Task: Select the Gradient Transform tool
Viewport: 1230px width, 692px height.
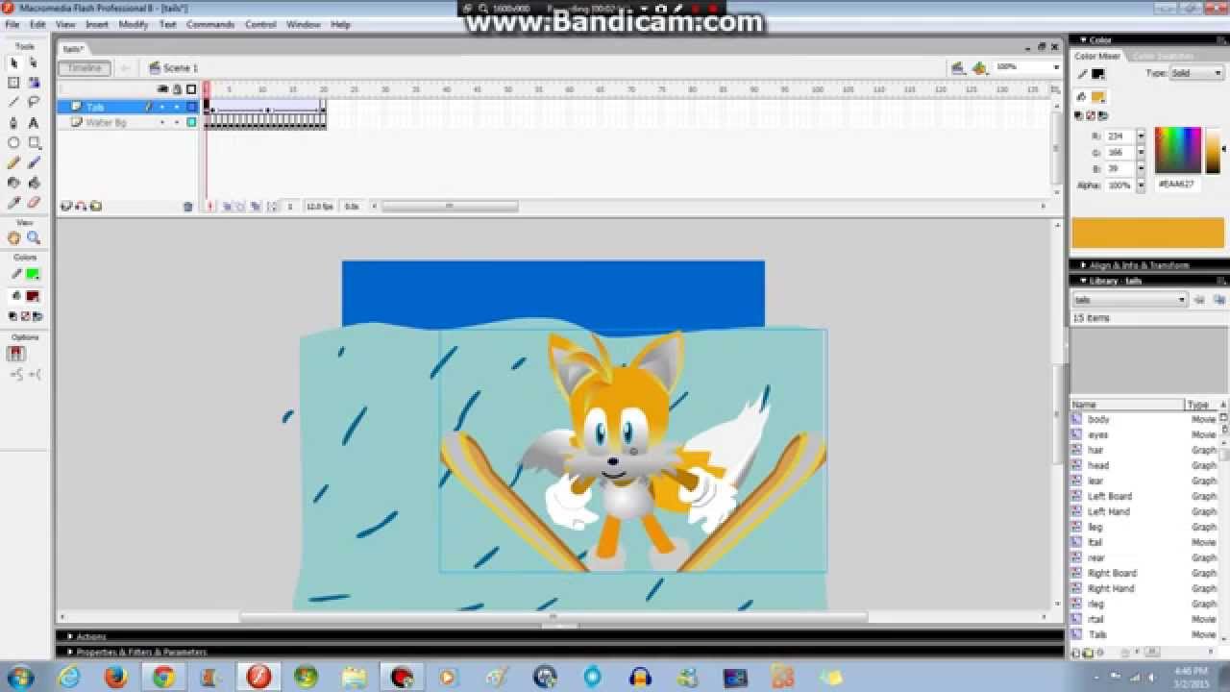Action: point(34,82)
